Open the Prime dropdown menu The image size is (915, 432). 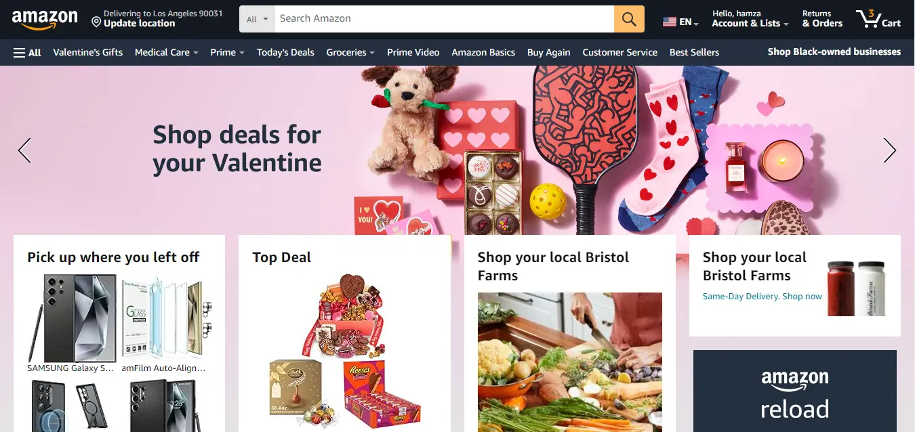[227, 52]
